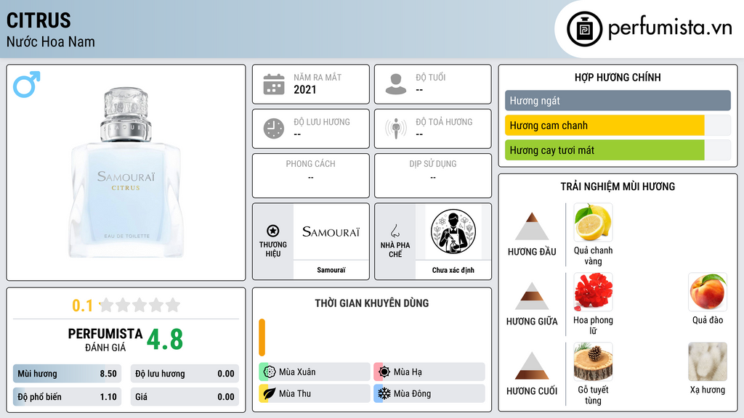
Task: Click the CITRUS title
Action: click(39, 21)
